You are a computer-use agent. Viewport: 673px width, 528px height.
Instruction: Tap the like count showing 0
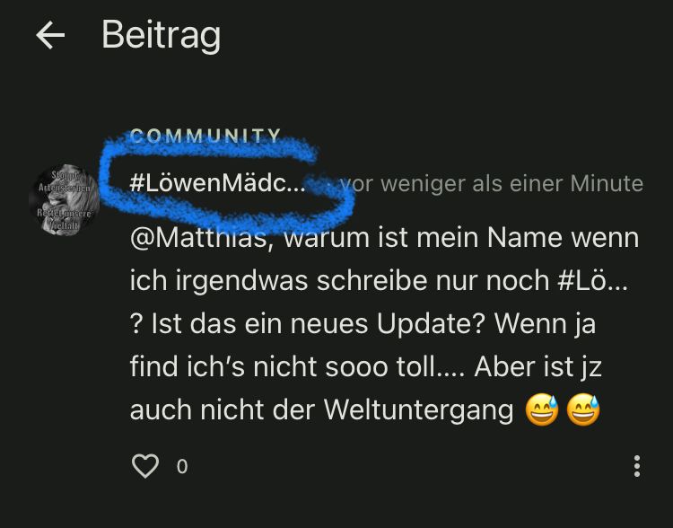[x=182, y=467]
